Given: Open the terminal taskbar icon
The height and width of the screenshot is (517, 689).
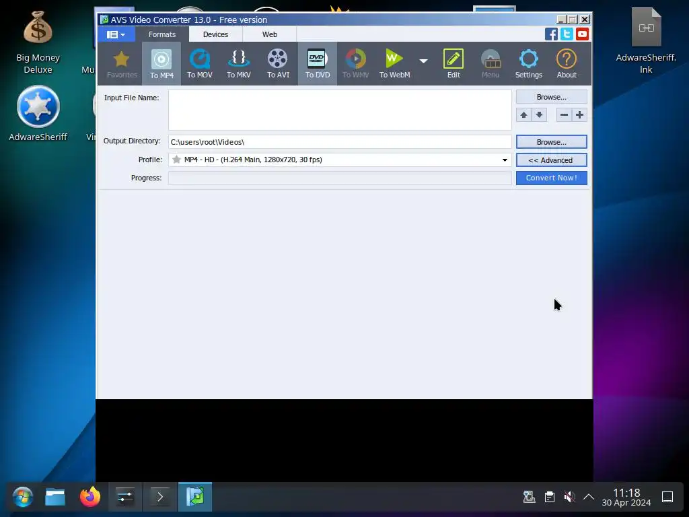Looking at the screenshot, I should point(160,497).
